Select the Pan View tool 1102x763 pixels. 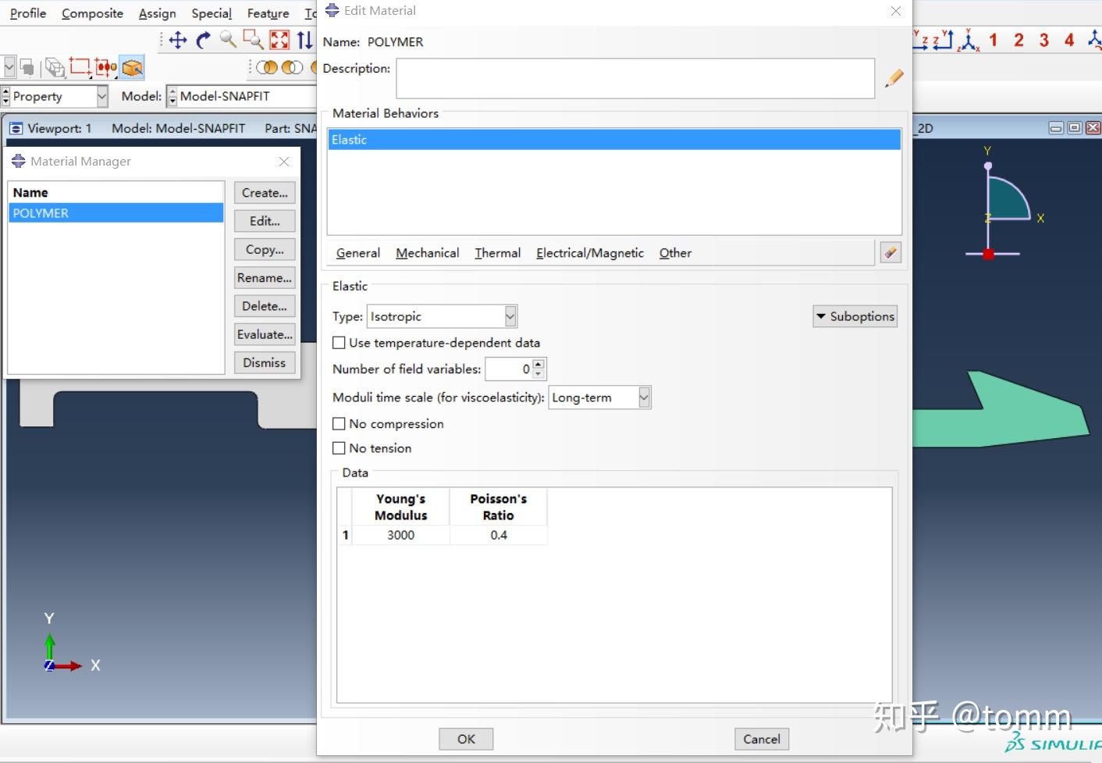(178, 40)
